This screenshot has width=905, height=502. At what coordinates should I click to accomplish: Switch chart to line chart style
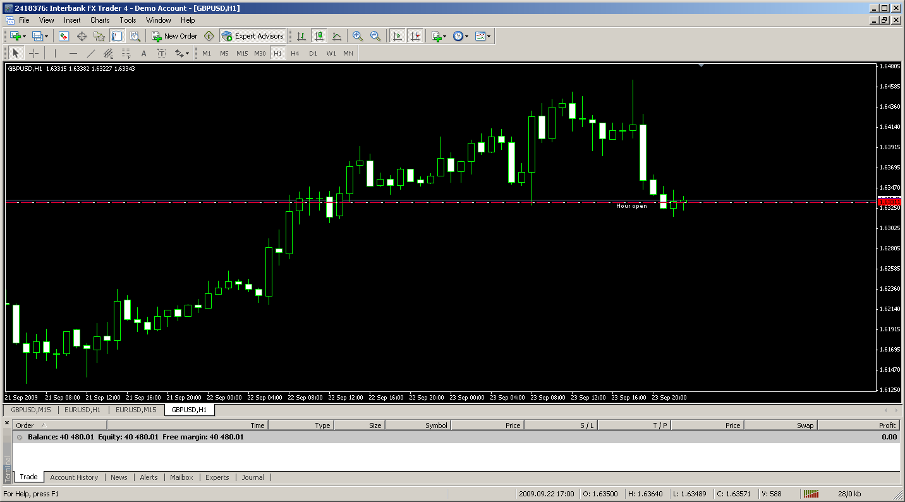click(337, 36)
